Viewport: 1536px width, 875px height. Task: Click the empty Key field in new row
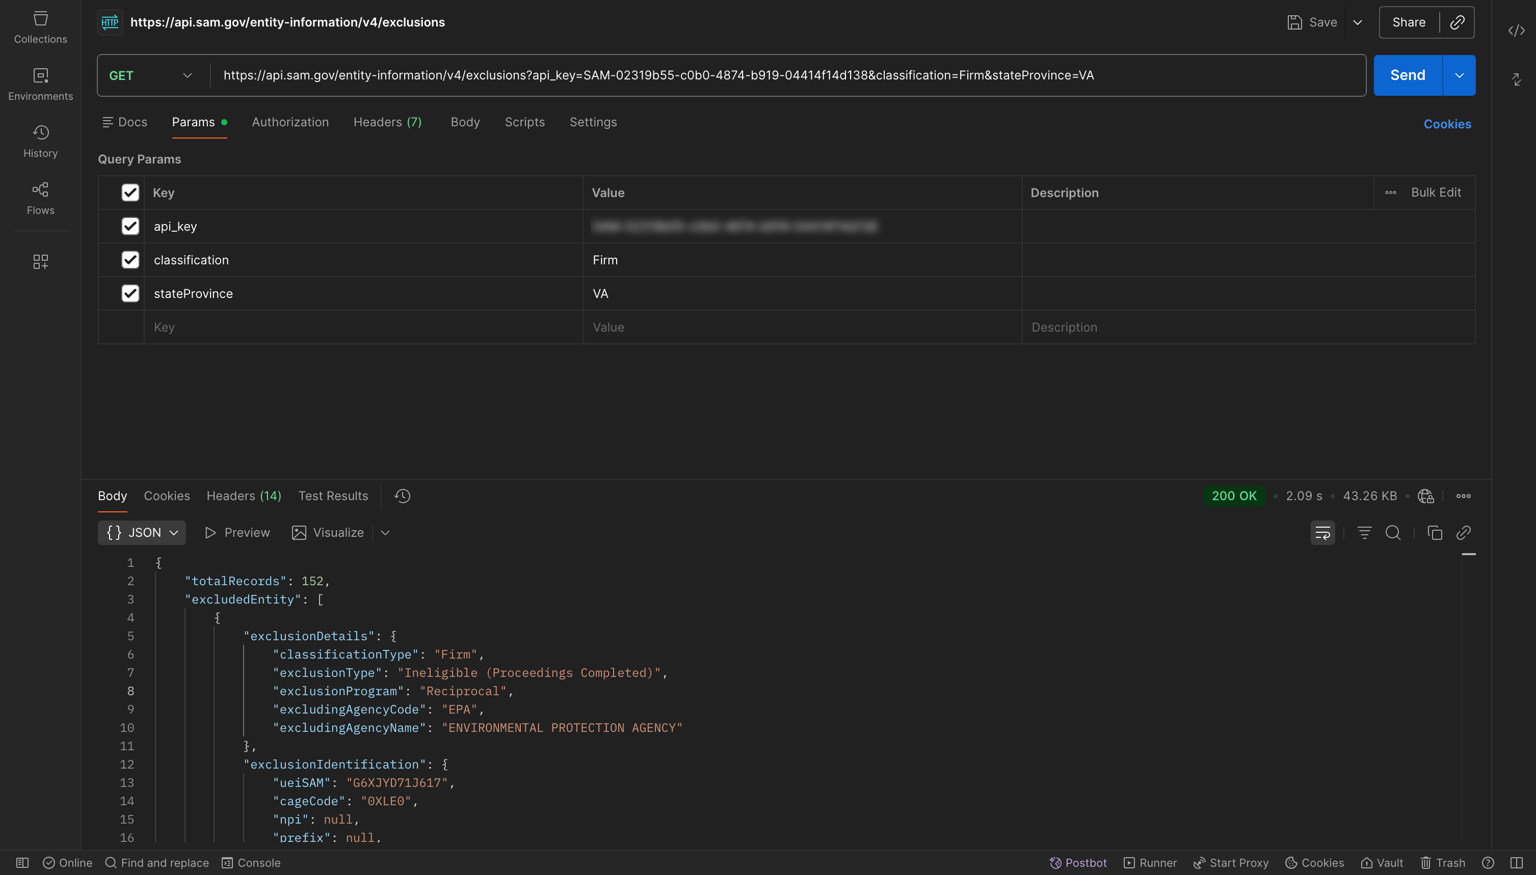363,327
